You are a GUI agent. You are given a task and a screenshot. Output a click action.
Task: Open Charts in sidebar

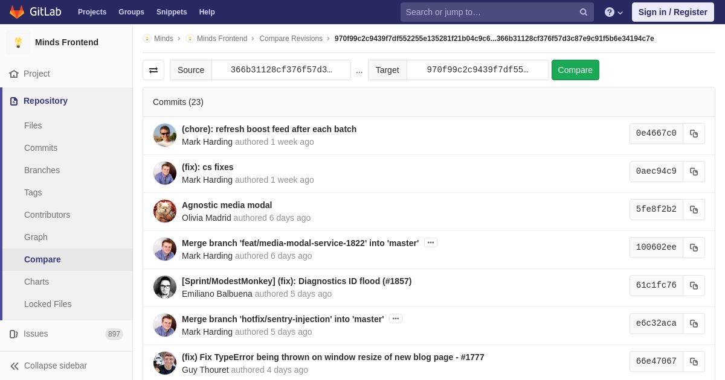(36, 282)
